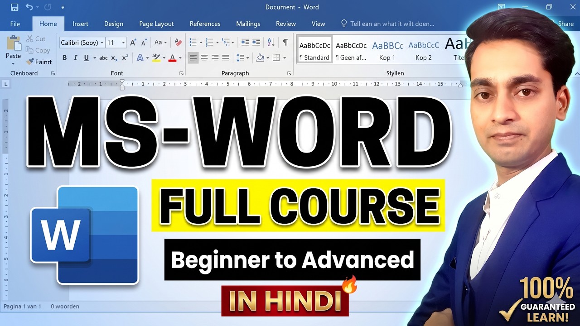Screen dimensions: 580x326
Task: Open the Paragraph dialog launcher
Action: coord(290,73)
